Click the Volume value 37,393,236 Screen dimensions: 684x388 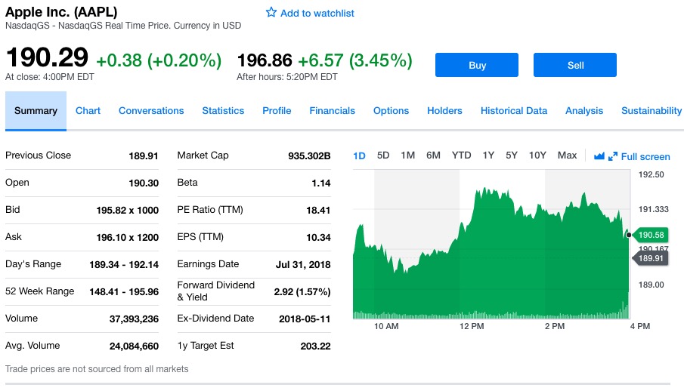134,319
